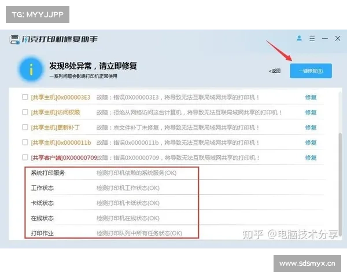Click 修复 link for 访问权限 row

311,112
